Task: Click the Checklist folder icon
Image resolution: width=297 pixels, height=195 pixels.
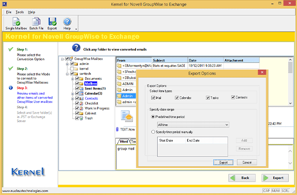Action: pyautogui.click(x=81, y=103)
